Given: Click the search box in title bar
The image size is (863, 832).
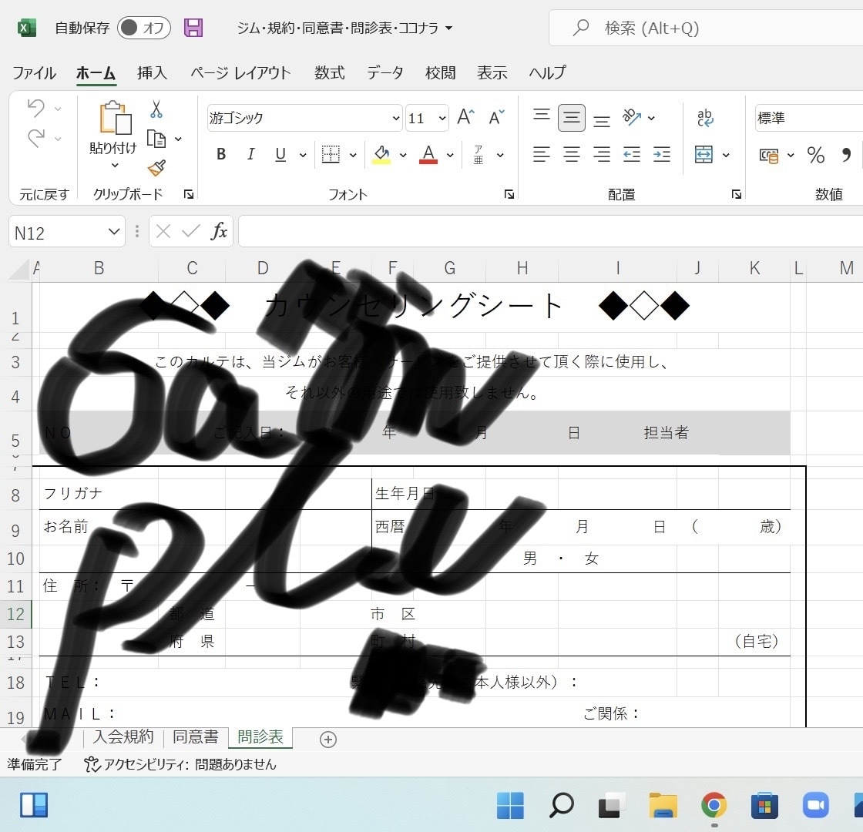Looking at the screenshot, I should pos(706,28).
